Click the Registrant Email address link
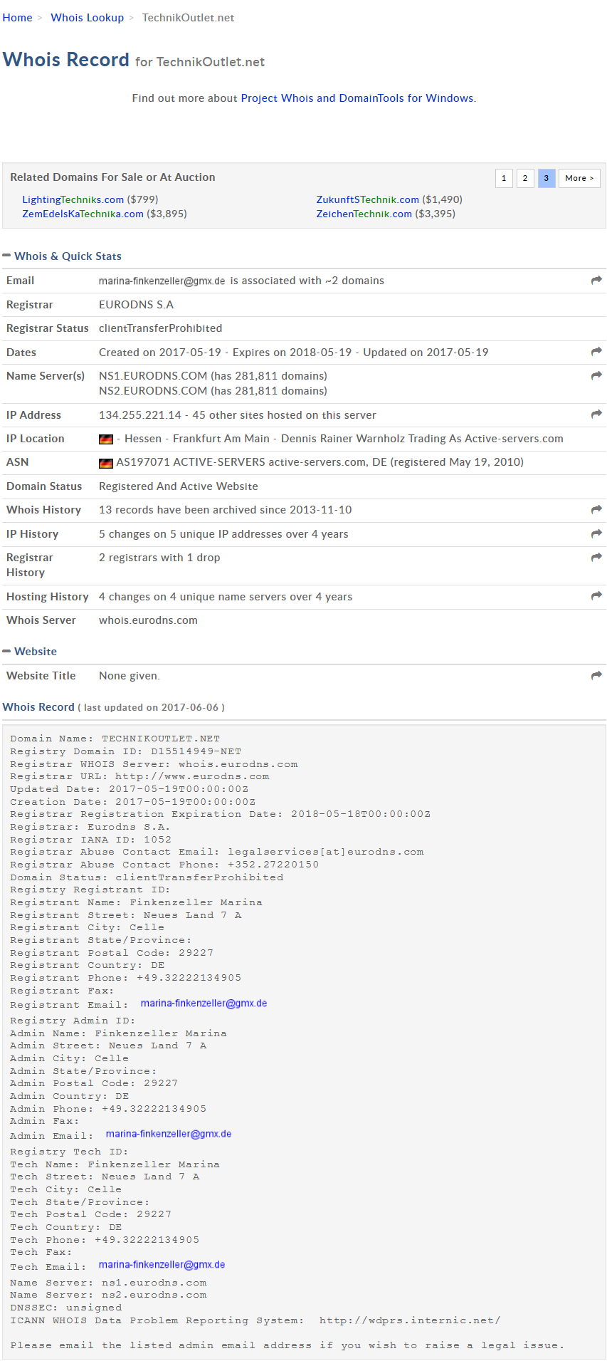 coord(204,1003)
